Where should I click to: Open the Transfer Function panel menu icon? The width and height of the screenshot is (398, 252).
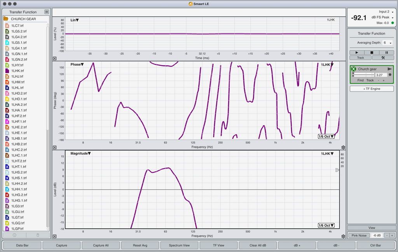coord(47,12)
